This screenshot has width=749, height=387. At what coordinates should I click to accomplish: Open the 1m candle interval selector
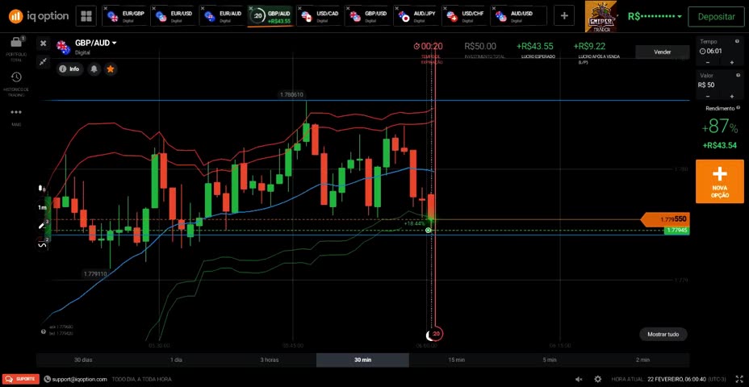42,207
